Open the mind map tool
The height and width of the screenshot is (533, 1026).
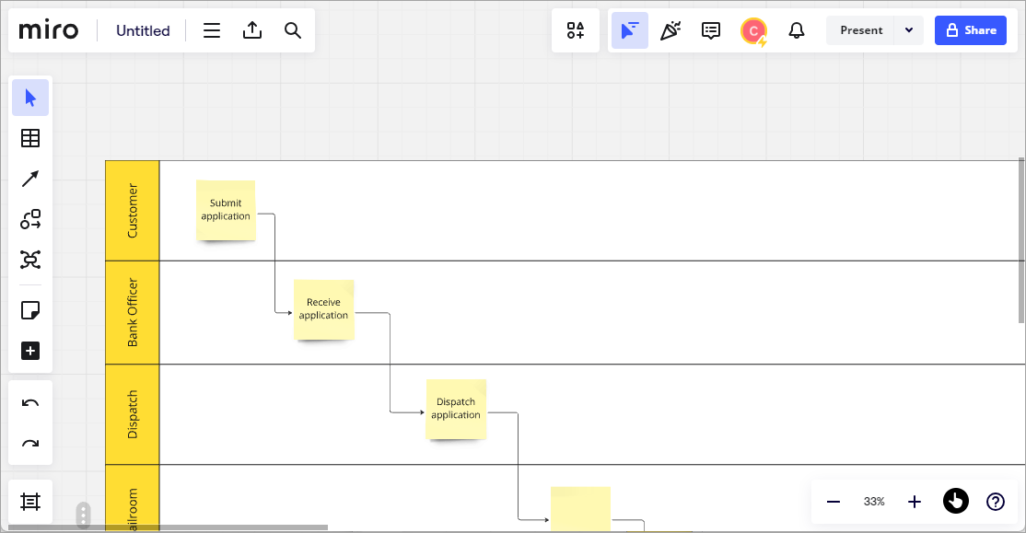(x=30, y=260)
